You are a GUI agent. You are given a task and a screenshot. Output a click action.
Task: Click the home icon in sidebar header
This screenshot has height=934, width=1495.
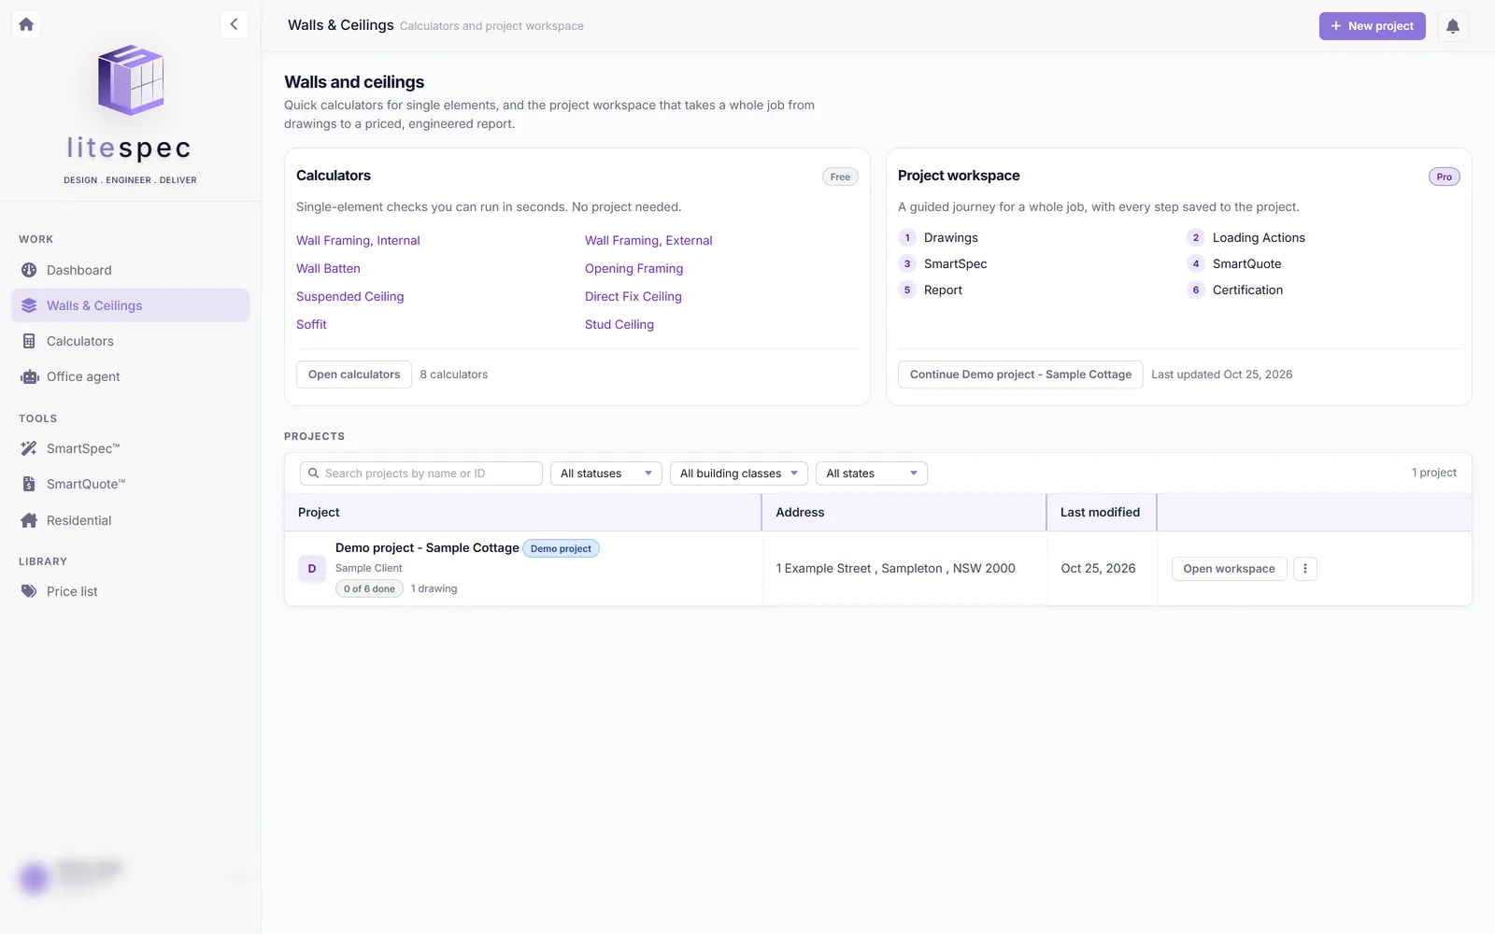click(x=26, y=24)
